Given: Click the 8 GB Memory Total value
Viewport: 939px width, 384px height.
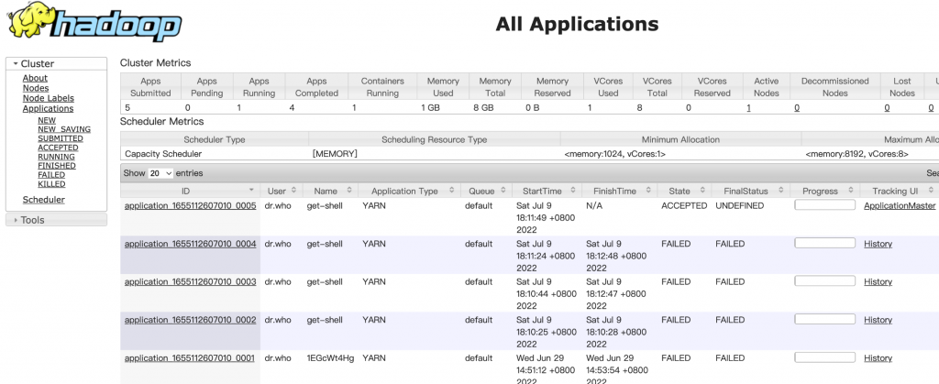Looking at the screenshot, I should pos(484,107).
